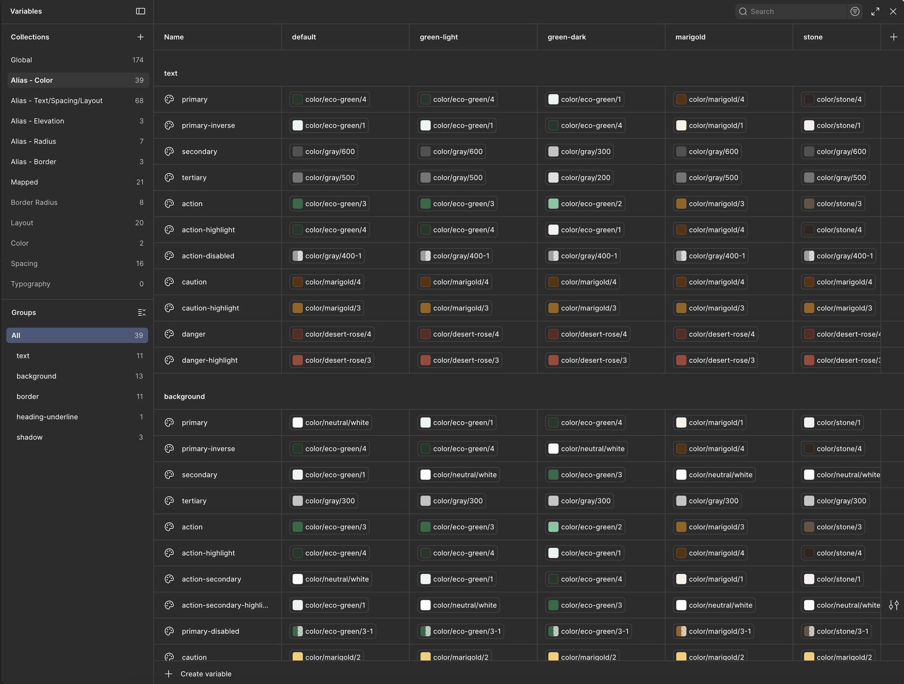Screen dimensions: 904x684
Task: Click marigold value of action-disabled row
Action: pyautogui.click(x=710, y=256)
